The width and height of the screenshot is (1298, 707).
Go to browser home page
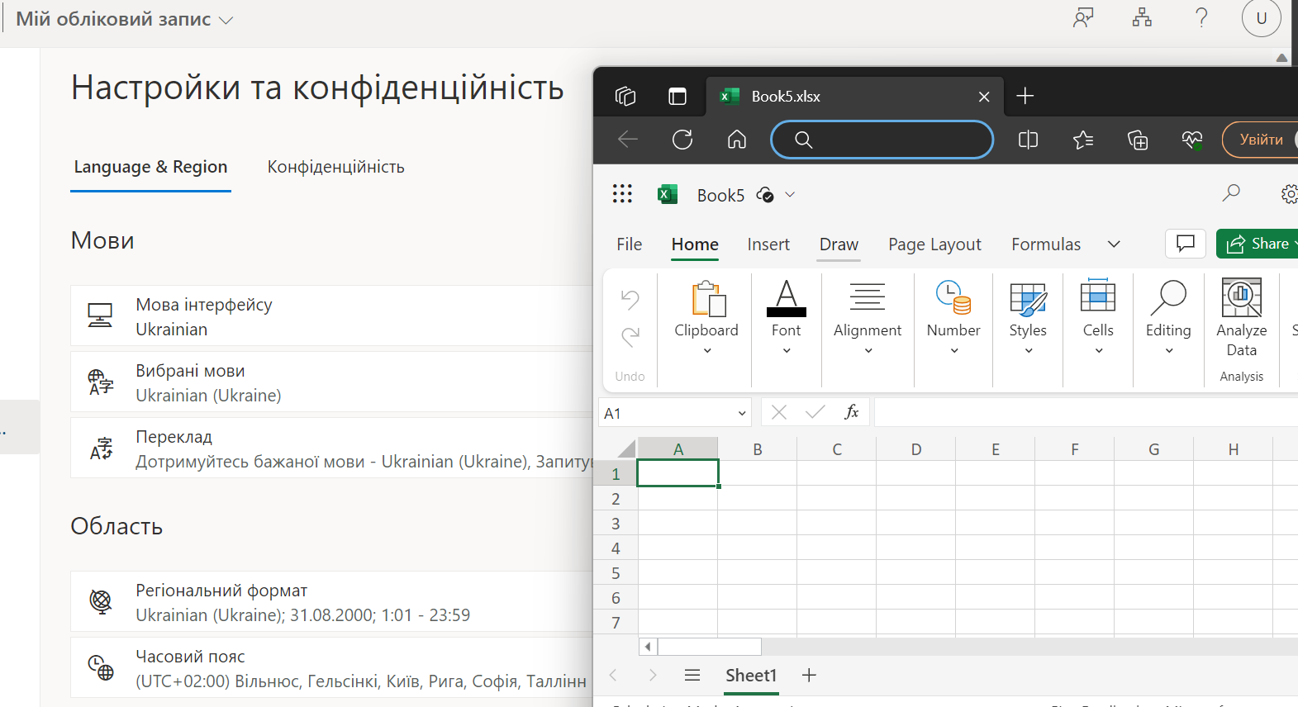(737, 140)
